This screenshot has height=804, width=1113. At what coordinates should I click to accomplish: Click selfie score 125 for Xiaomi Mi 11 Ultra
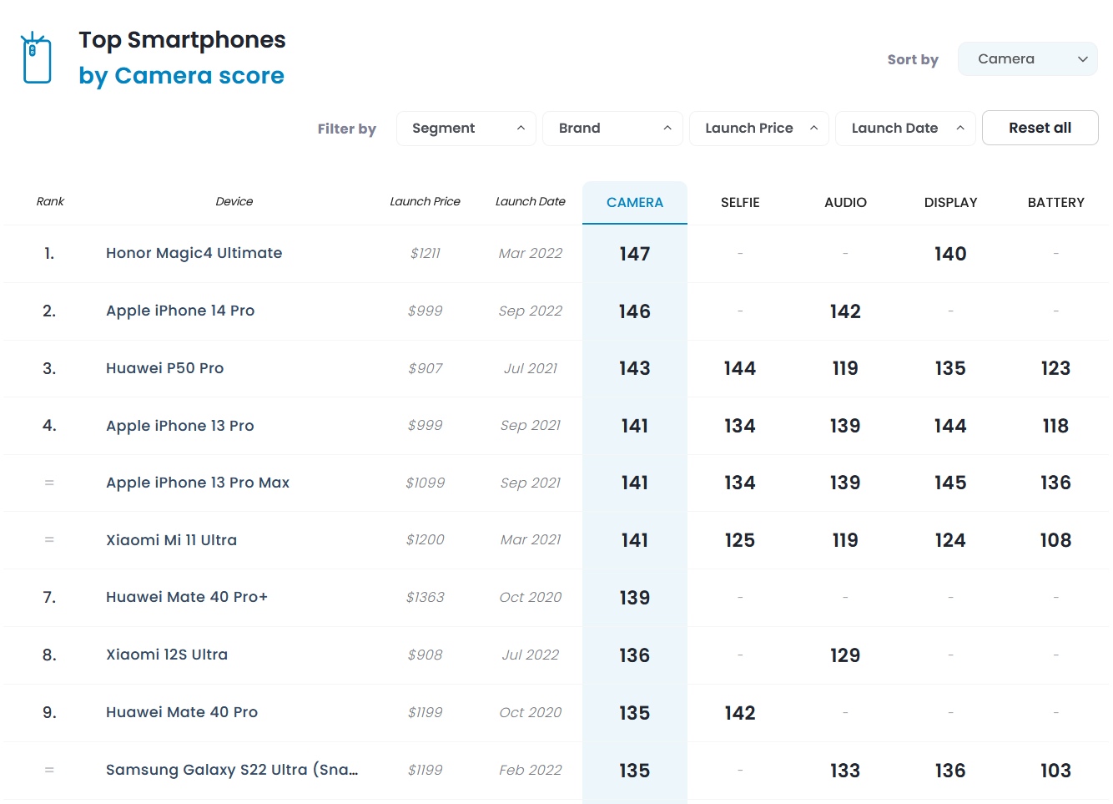740,540
